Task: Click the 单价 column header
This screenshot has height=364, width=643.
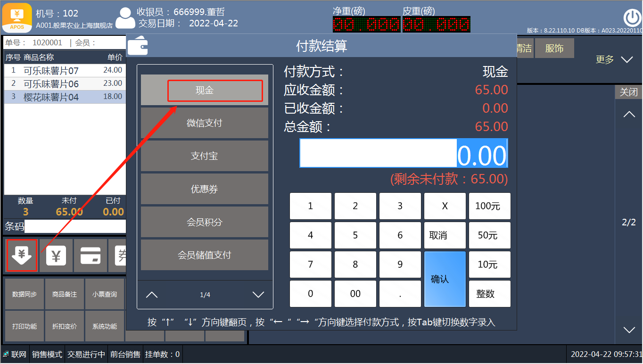Action: (115, 58)
